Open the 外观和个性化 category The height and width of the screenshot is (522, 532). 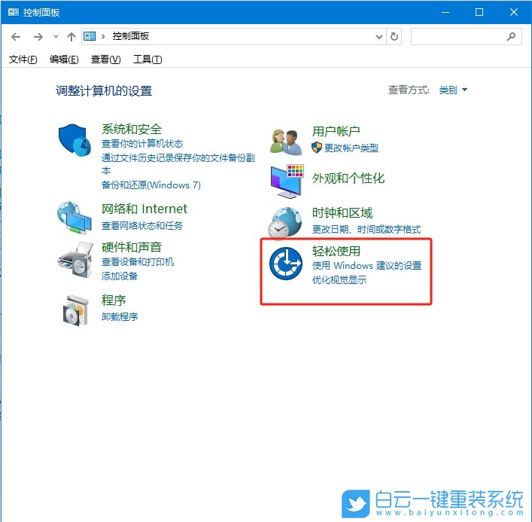tap(348, 178)
